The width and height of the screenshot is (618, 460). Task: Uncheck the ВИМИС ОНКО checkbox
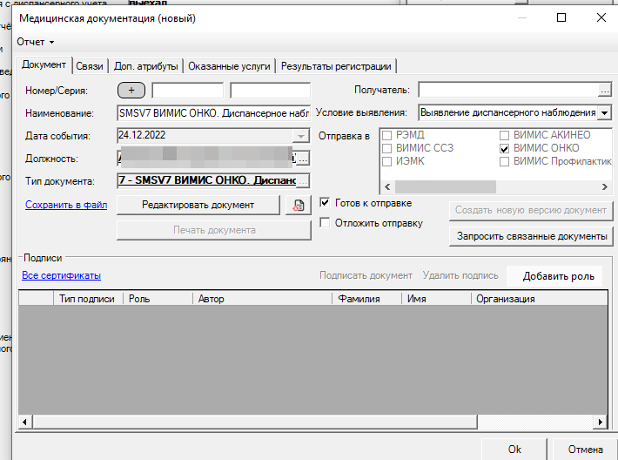[504, 148]
